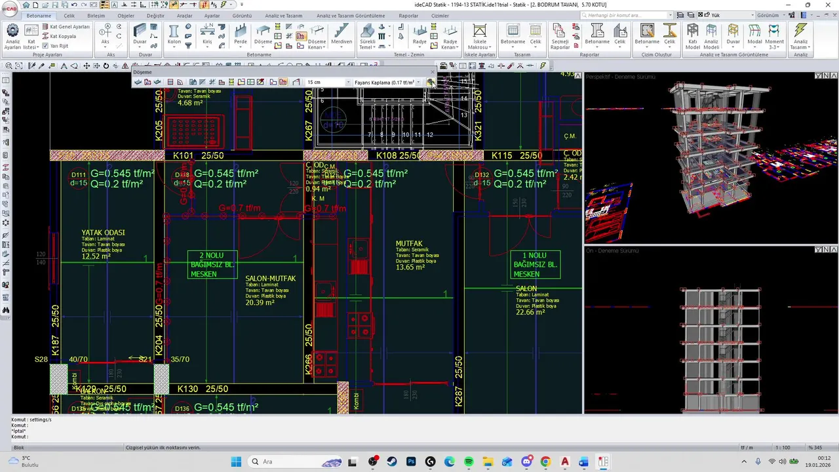Select the Döşeme slab tool
This screenshot has width=839, height=472.
point(263,36)
